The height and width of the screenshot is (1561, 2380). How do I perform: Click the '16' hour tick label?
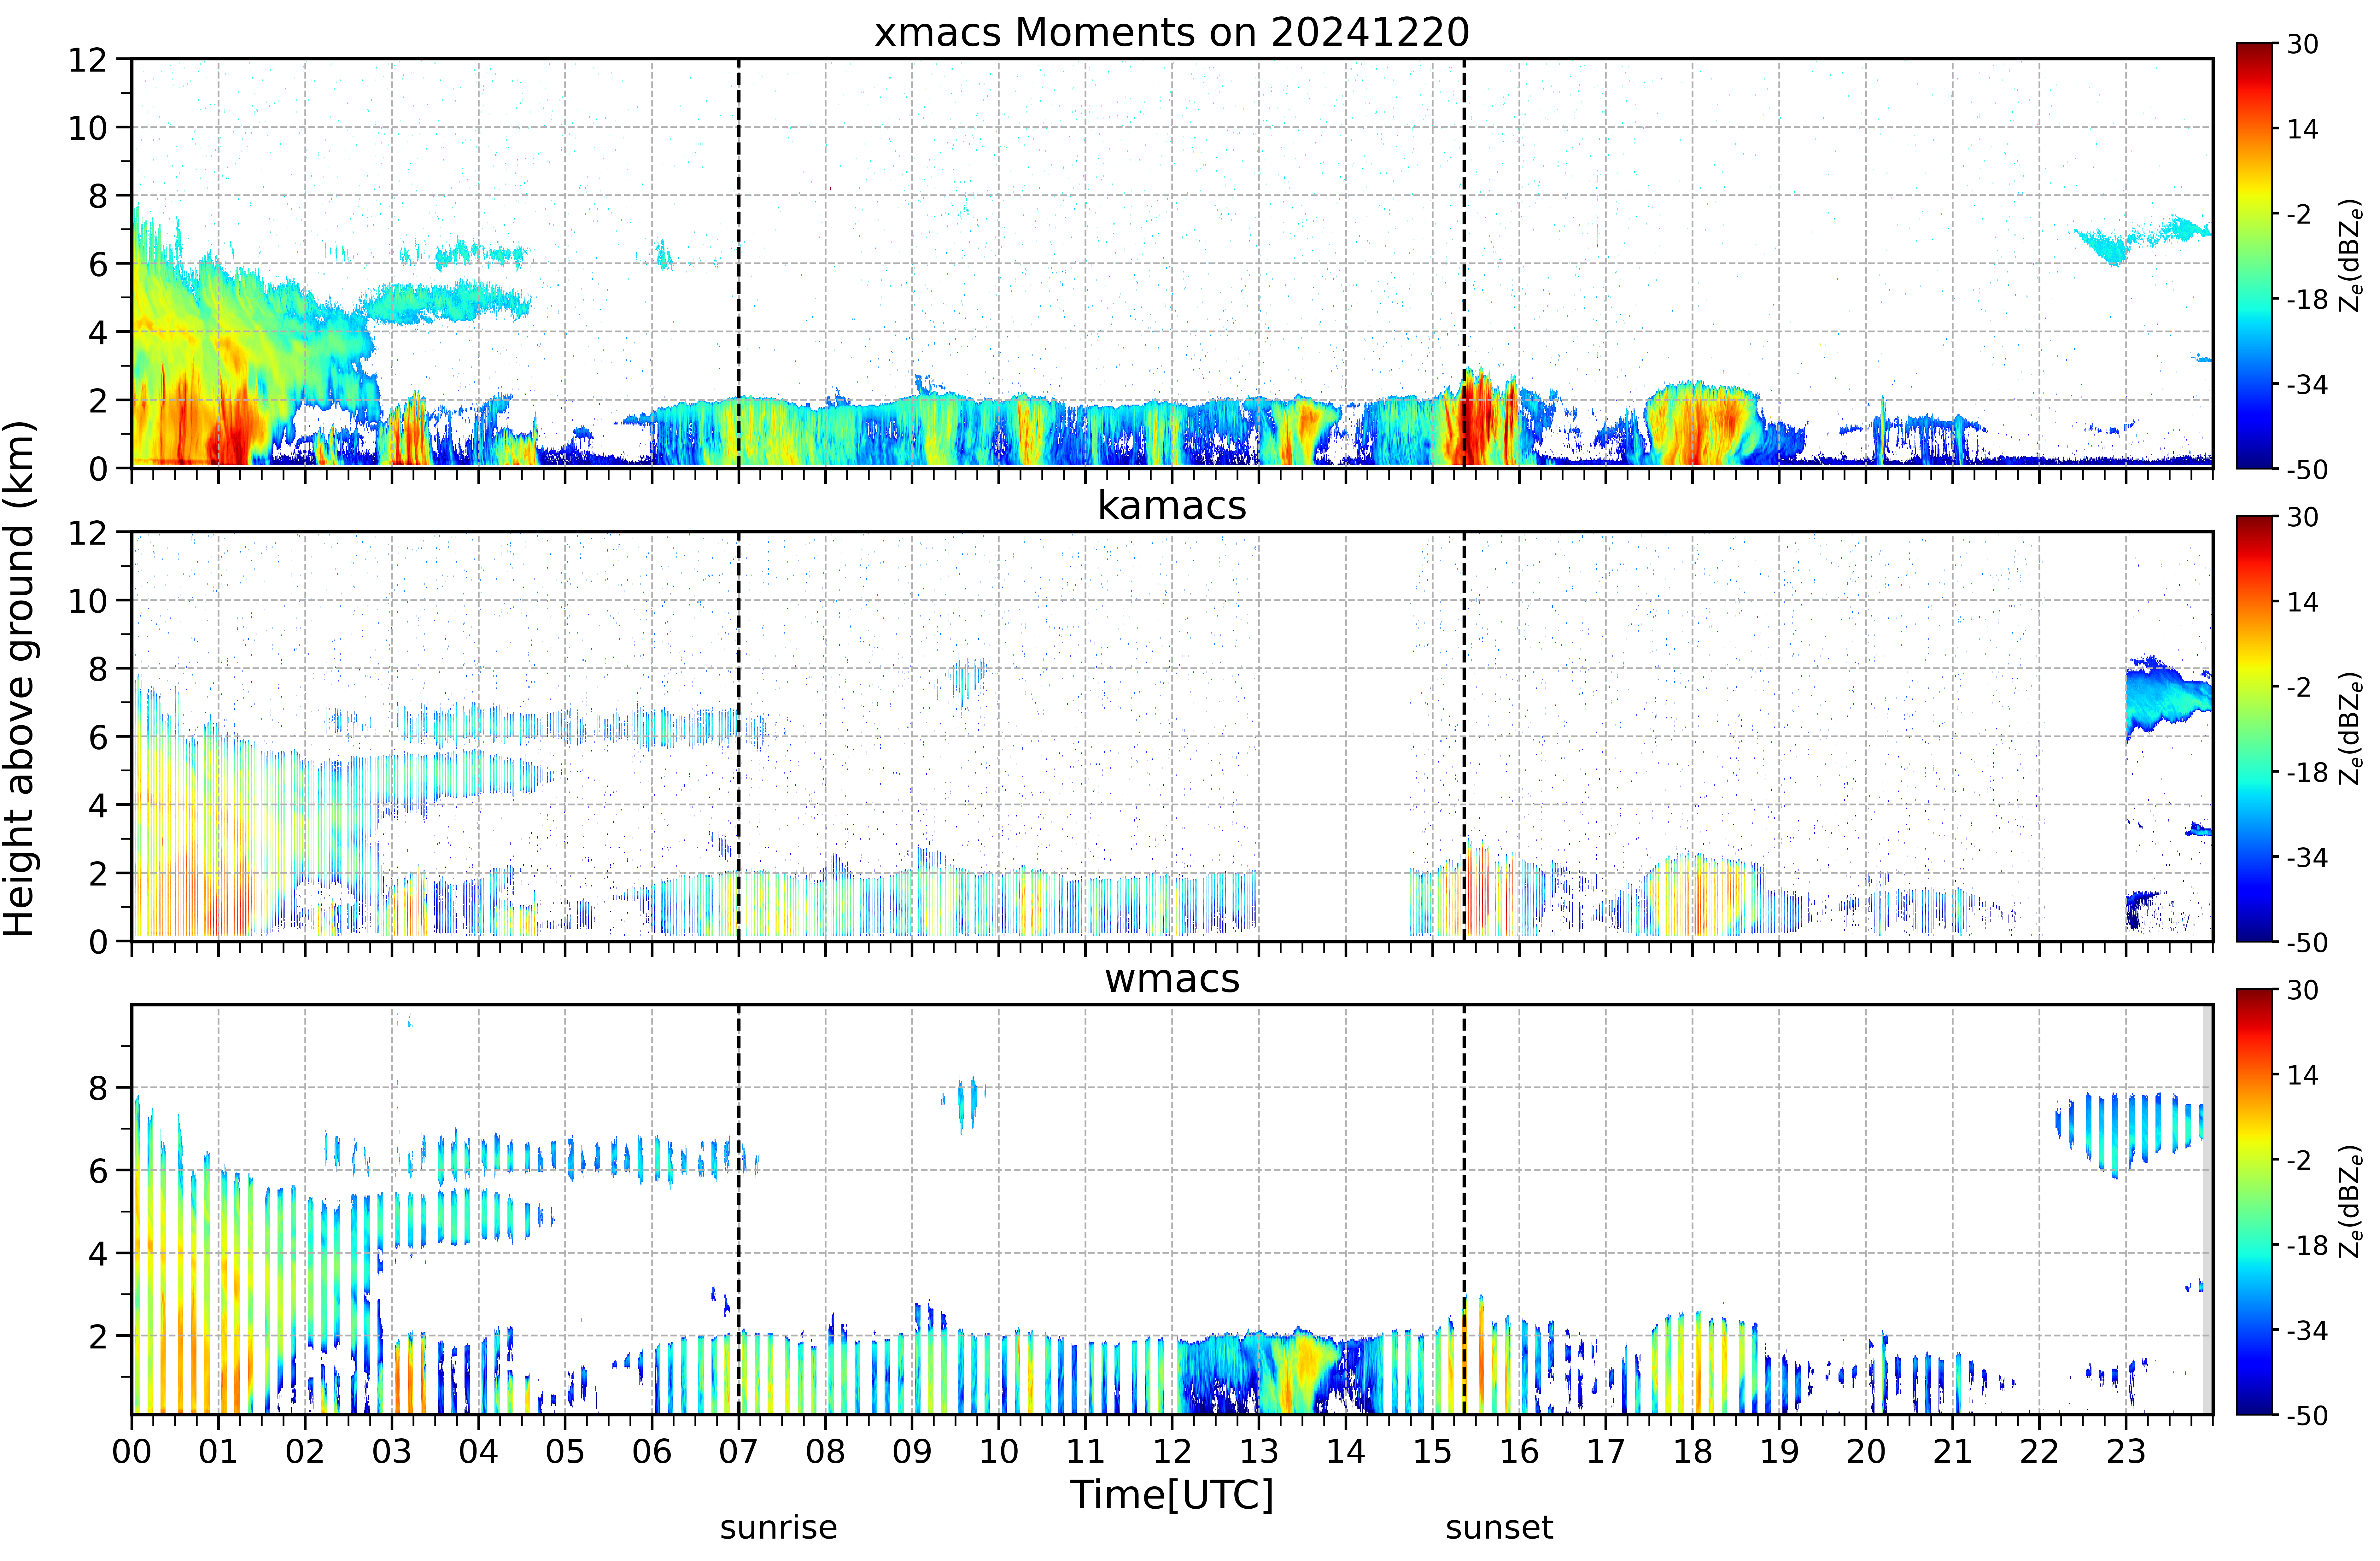pyautogui.click(x=1519, y=1452)
